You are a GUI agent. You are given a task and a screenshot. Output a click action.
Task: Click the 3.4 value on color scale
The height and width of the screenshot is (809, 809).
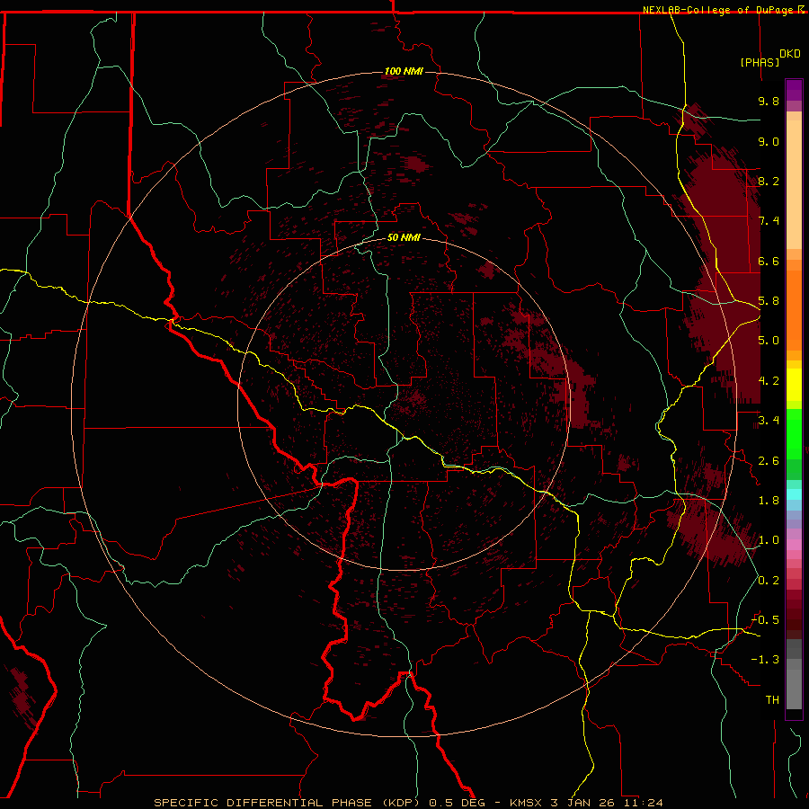click(x=769, y=421)
